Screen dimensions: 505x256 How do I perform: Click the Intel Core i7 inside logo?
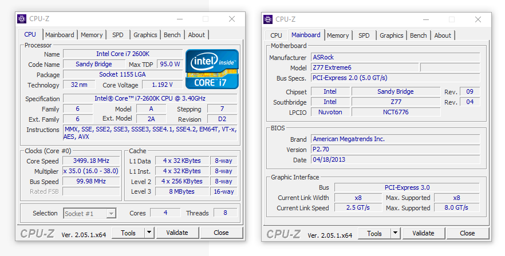click(212, 69)
